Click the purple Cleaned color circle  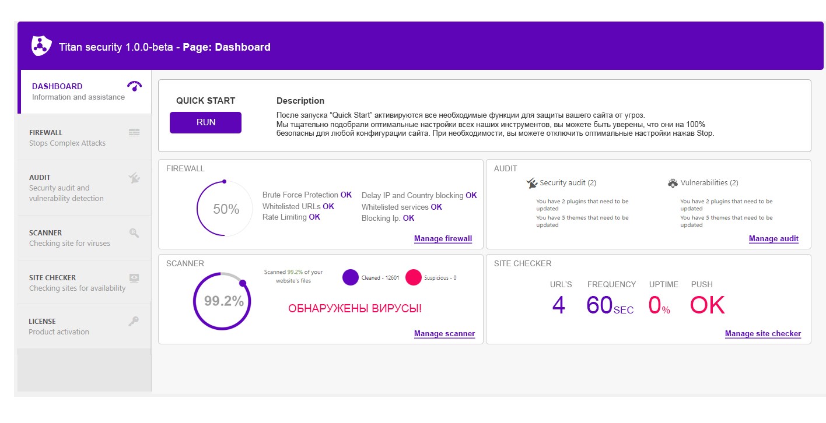pyautogui.click(x=350, y=277)
